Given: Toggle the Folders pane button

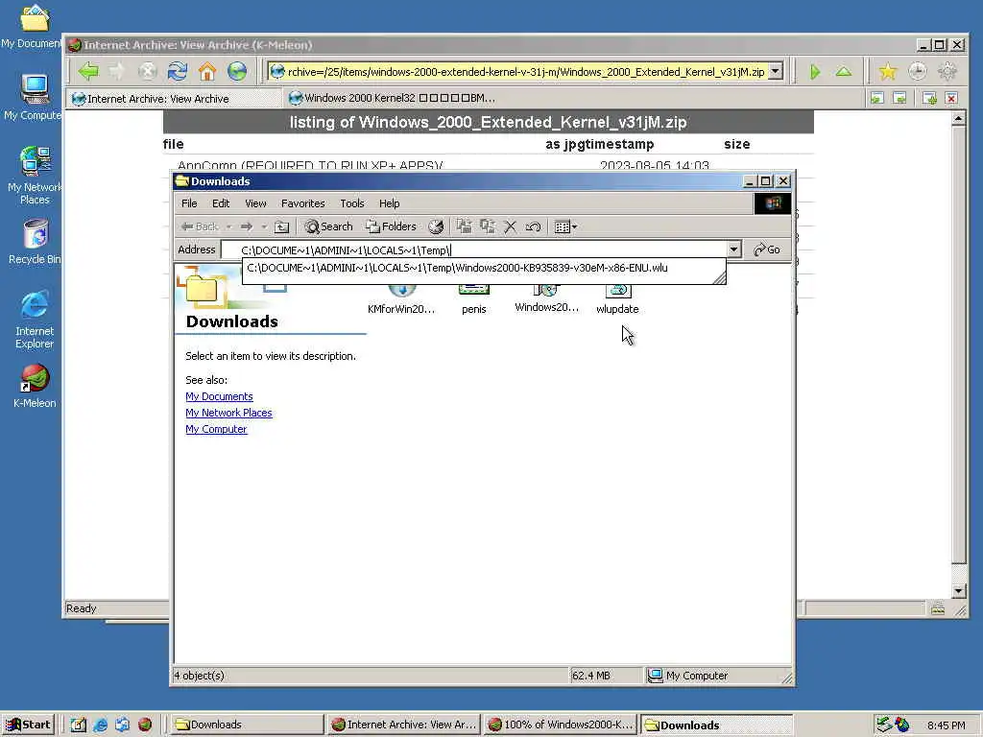Looking at the screenshot, I should 392,226.
